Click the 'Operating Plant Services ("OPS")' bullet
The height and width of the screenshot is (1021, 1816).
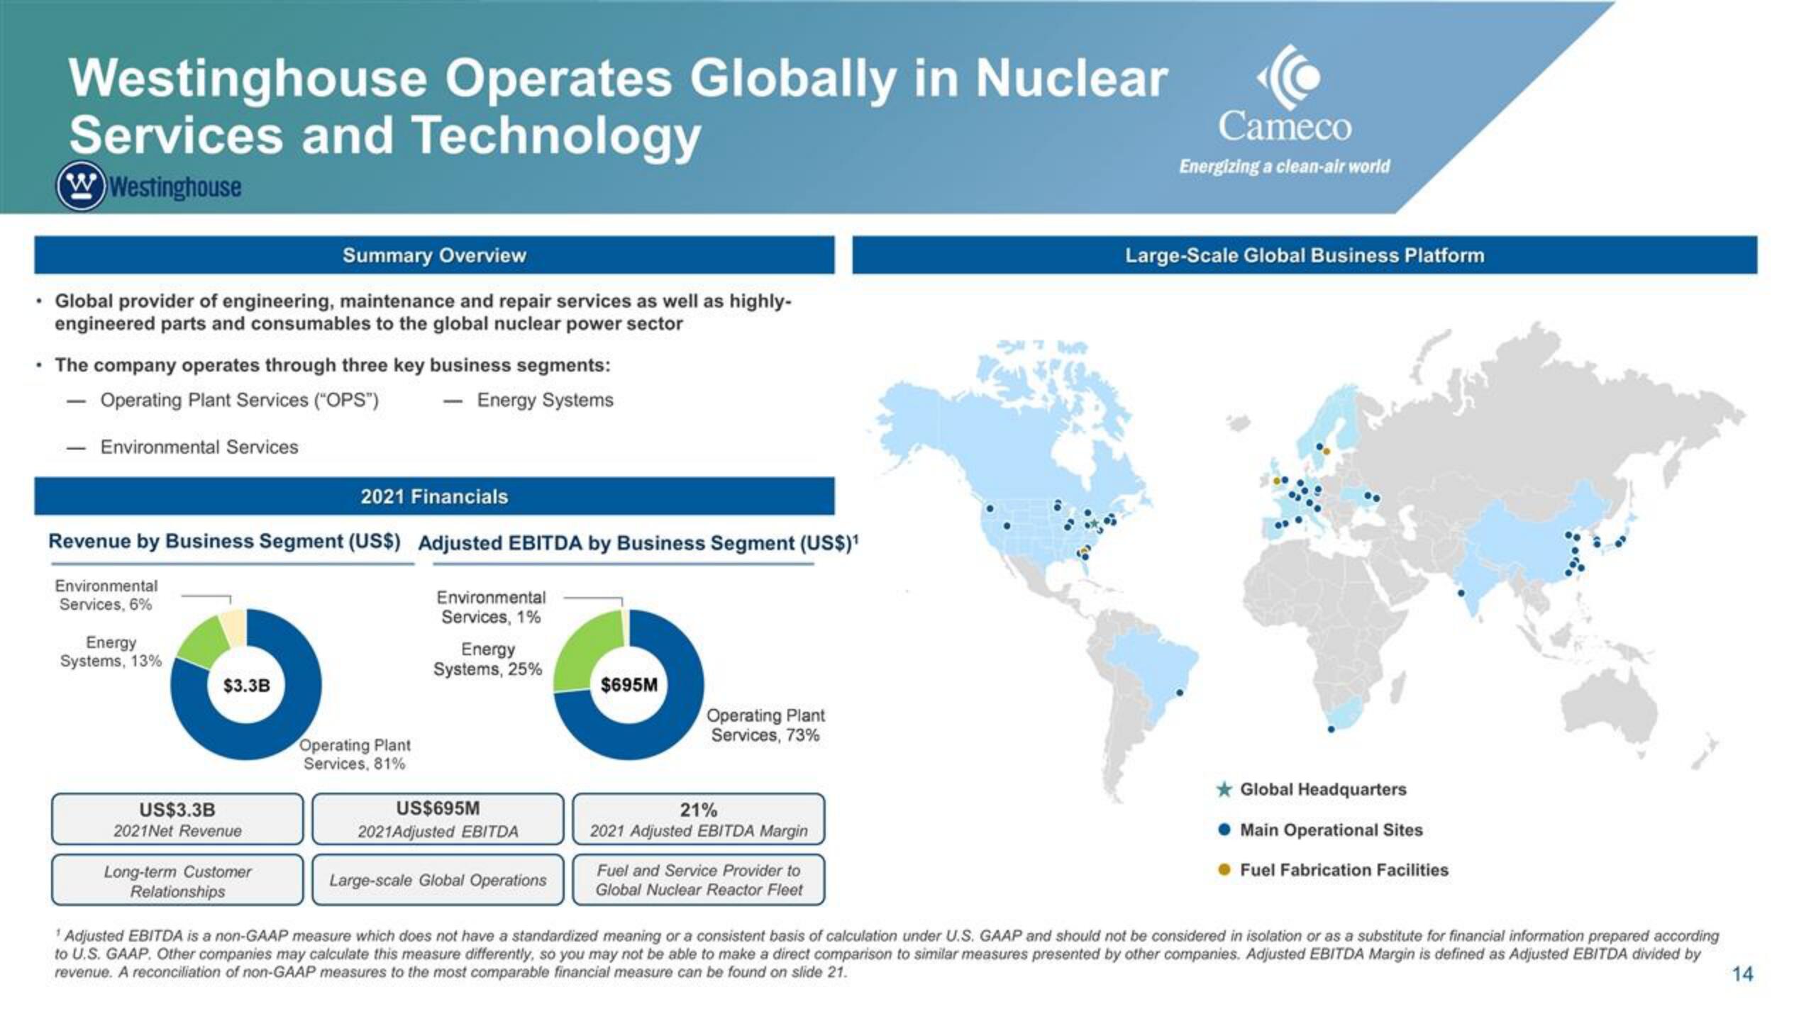pos(240,401)
